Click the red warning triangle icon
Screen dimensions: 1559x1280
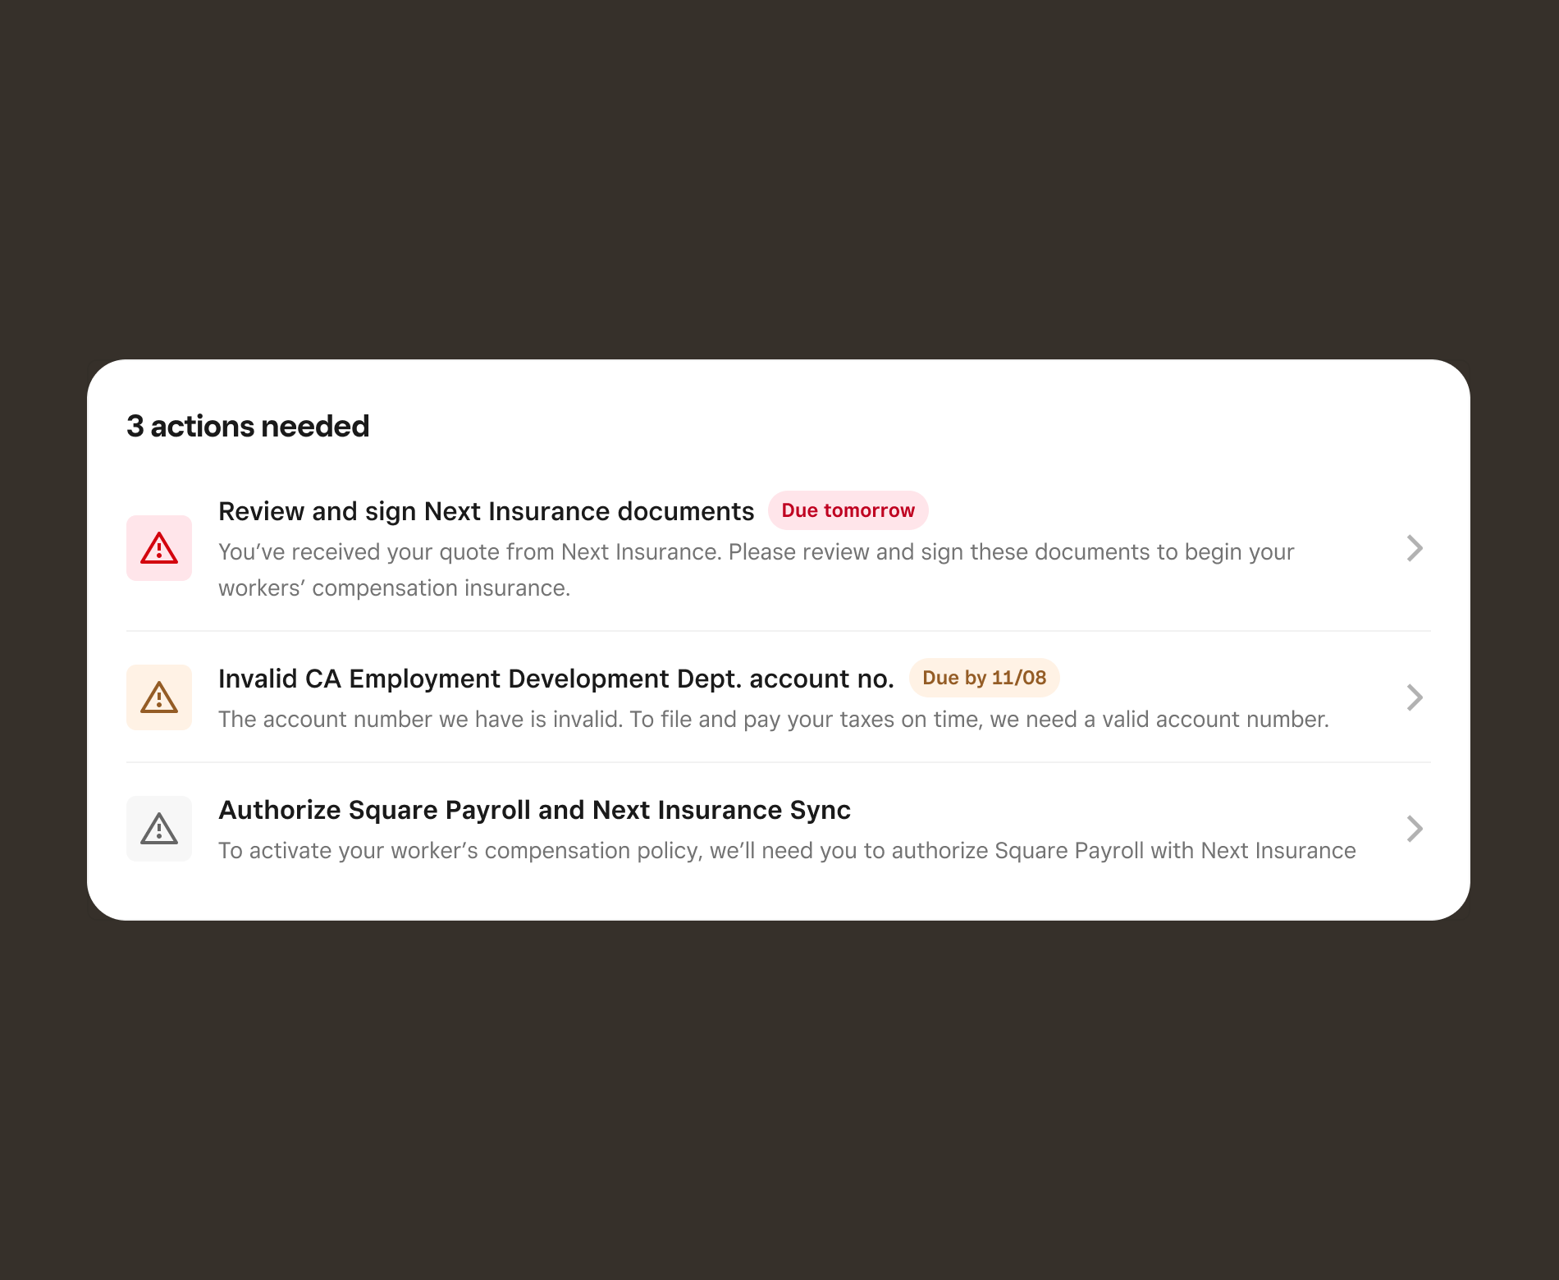coord(159,548)
